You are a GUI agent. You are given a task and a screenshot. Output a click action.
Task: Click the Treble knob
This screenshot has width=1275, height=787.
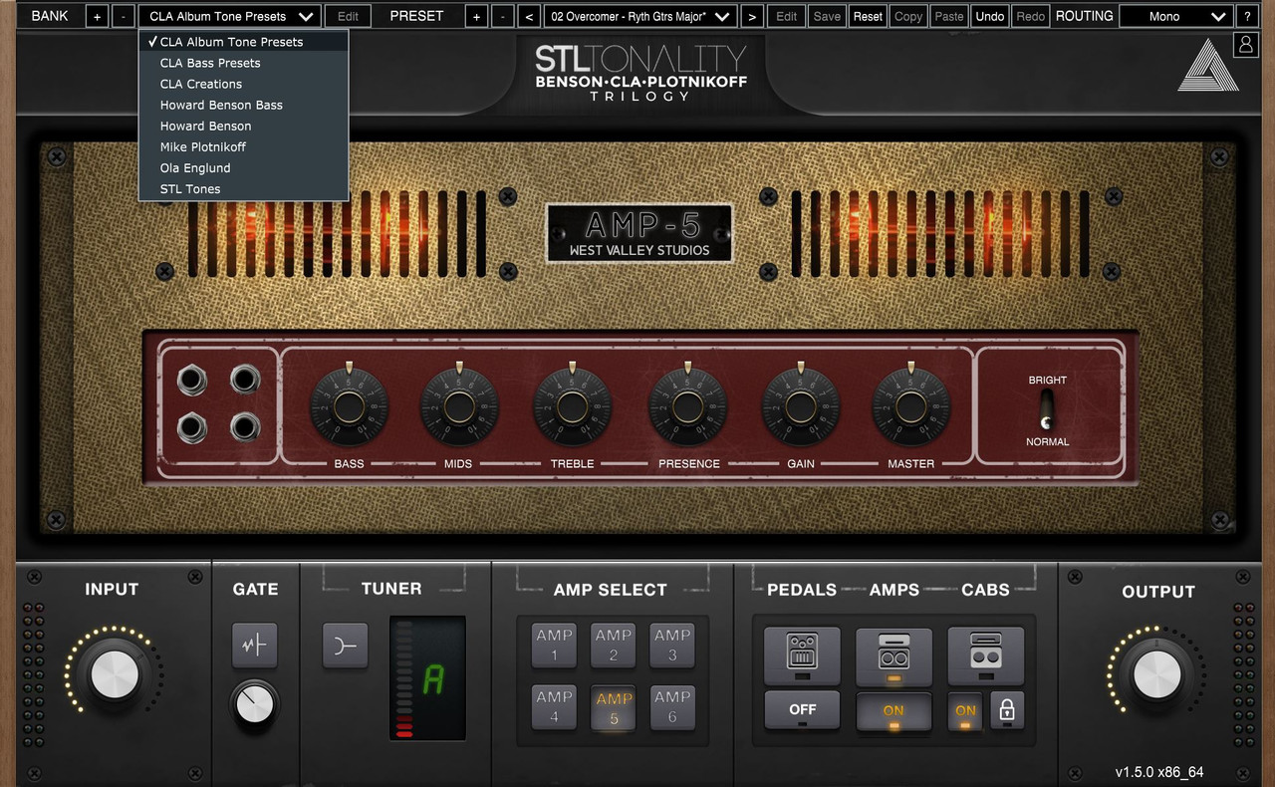tap(572, 406)
